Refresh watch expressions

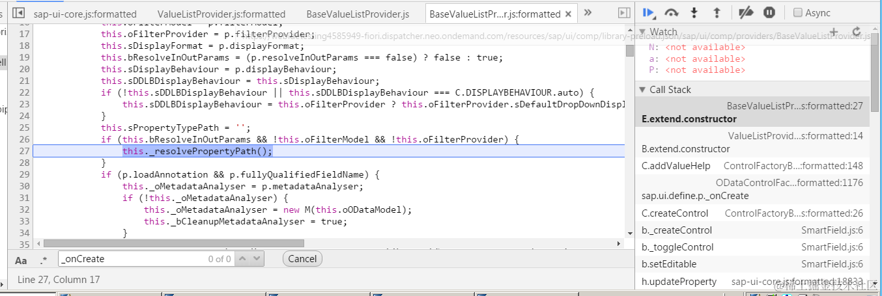[856, 31]
